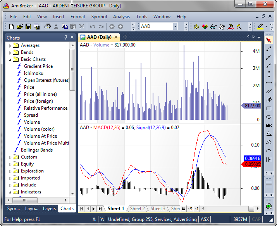Open the Symbol menu
Image resolution: width=277 pixels, height=226 pixels.
point(99,17)
